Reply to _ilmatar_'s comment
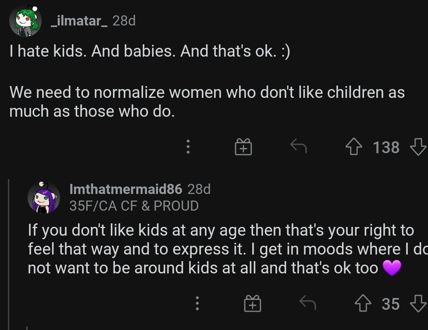Screen dimensions: 428x330 (299, 146)
